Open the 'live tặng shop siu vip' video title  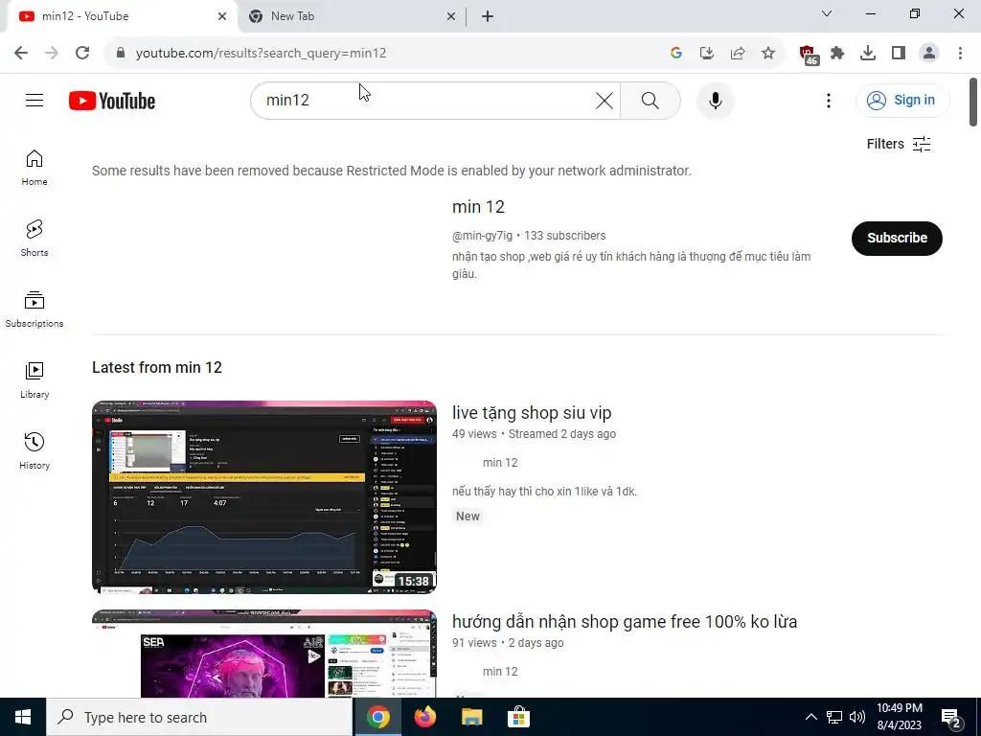pos(531,412)
